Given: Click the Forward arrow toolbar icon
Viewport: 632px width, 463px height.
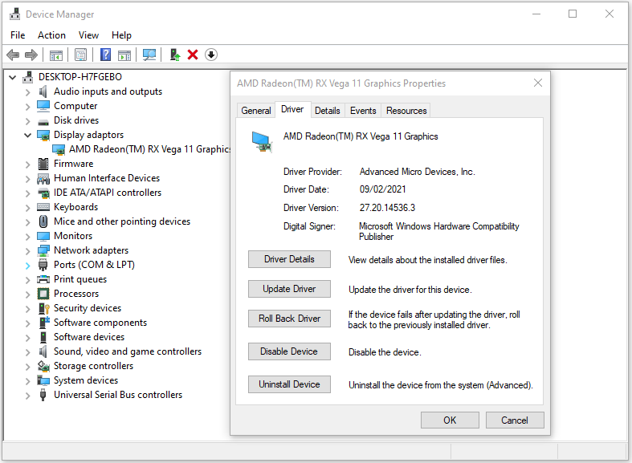Looking at the screenshot, I should pyautogui.click(x=31, y=55).
